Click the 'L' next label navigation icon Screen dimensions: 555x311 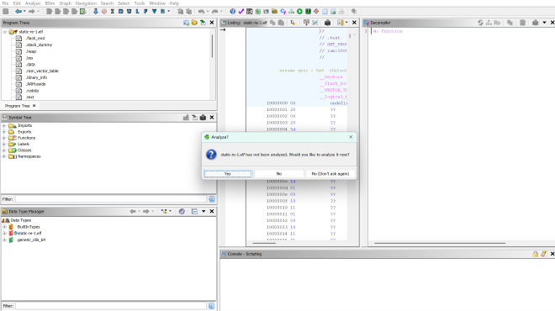tap(137, 11)
